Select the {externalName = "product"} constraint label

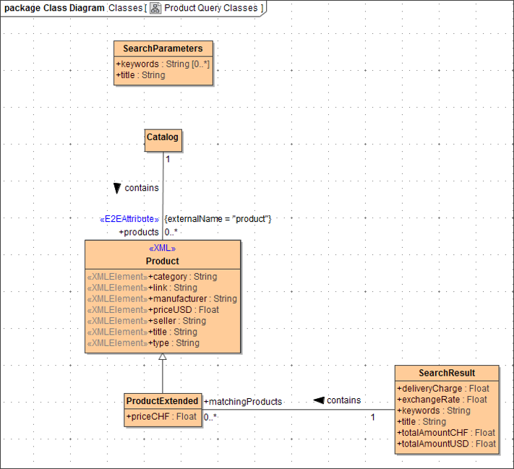pos(218,218)
